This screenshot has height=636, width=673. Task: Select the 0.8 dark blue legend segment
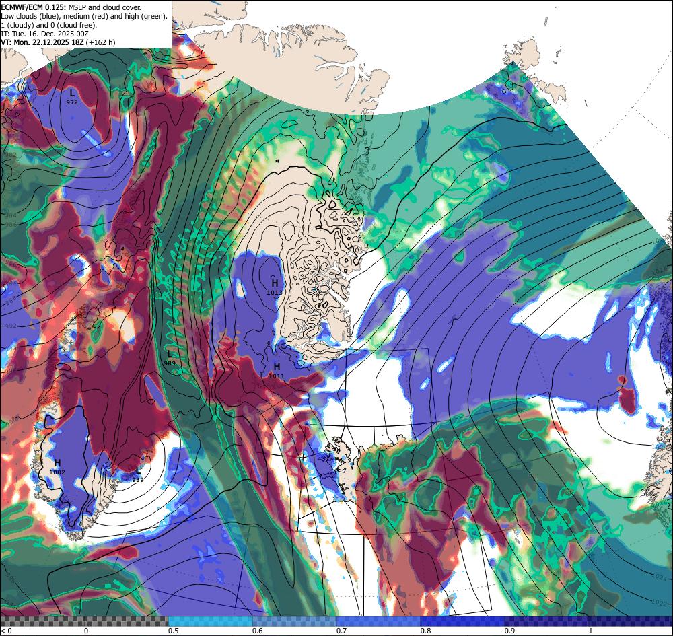pyautogui.click(x=463, y=621)
